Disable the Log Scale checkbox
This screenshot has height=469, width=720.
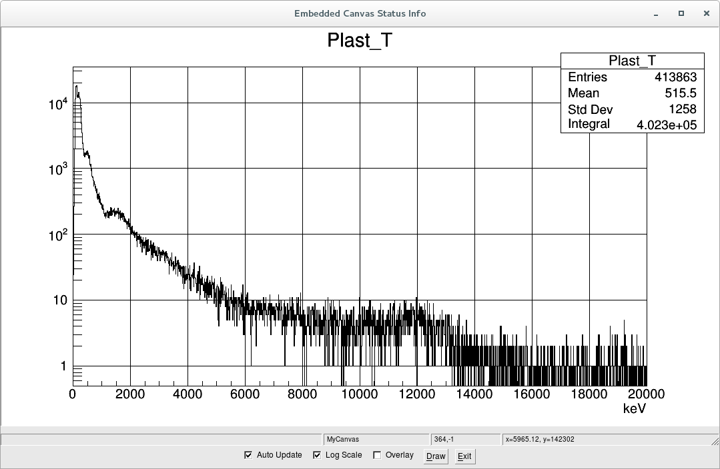click(317, 456)
